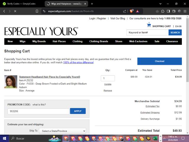The width and height of the screenshot is (189, 142).
Task: Click the quantity field showing 1
Action: coord(108,78)
